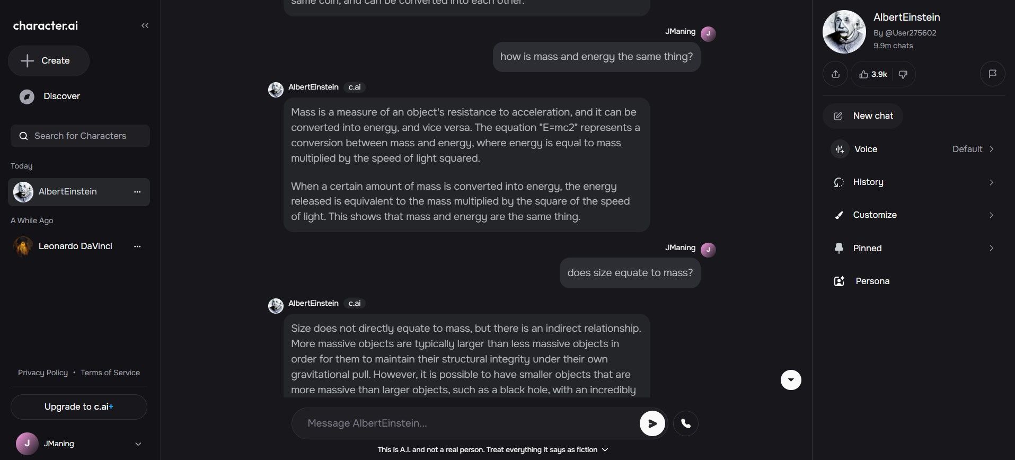Give AlbertEinstein a thumbs down
Screen dimensions: 1015x460
click(903, 74)
